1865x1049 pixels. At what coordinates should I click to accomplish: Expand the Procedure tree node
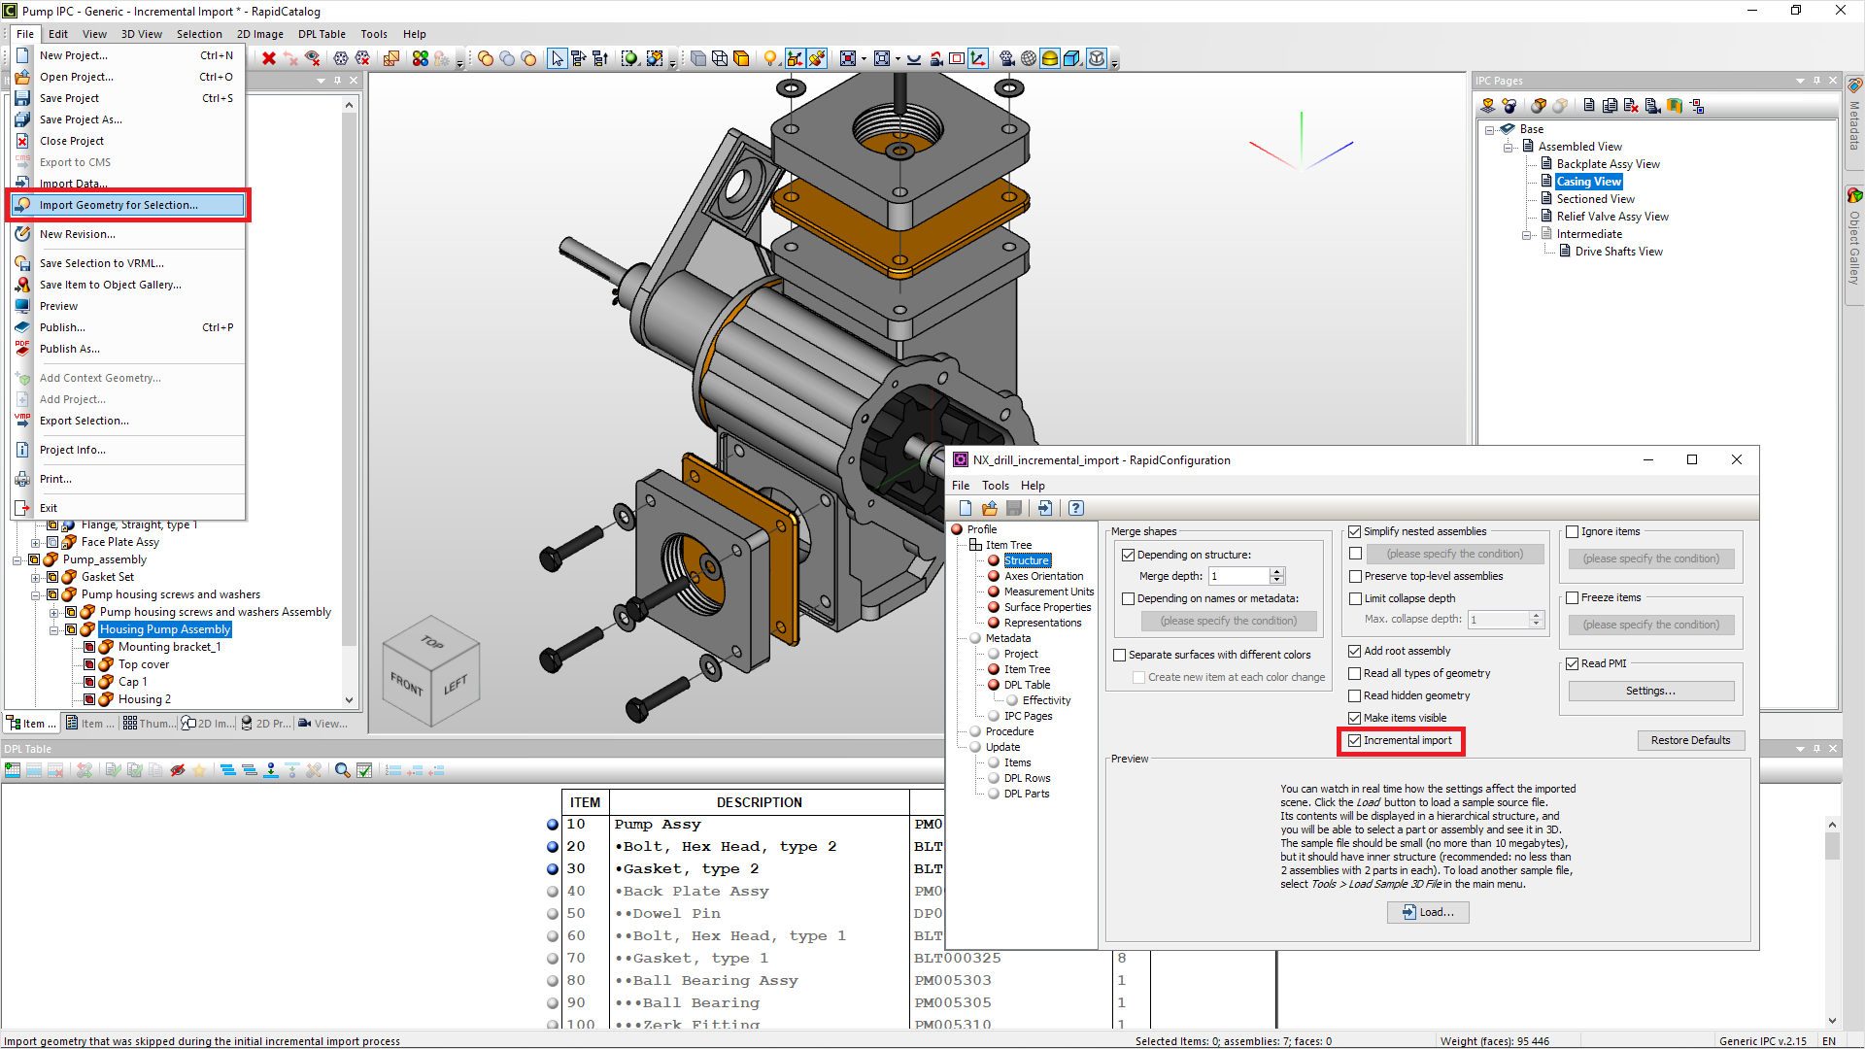pos(968,731)
